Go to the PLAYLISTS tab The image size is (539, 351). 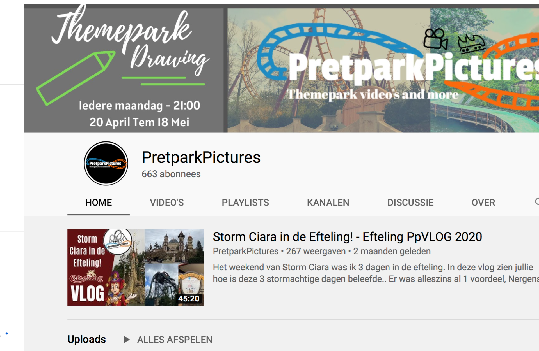pyautogui.click(x=245, y=203)
